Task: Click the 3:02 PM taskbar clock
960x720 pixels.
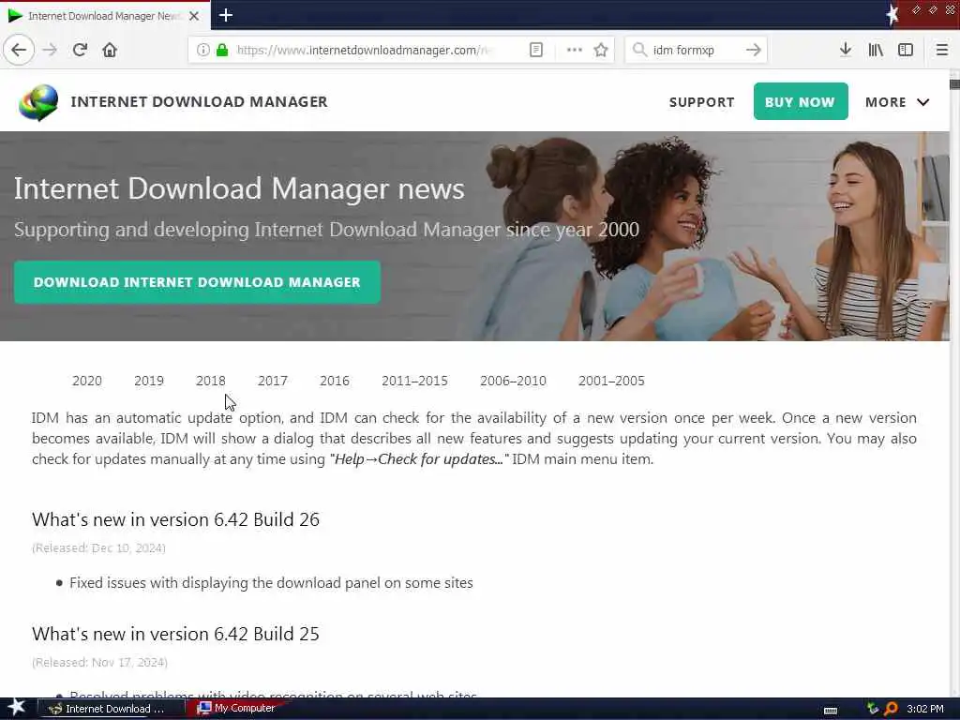Action: point(924,709)
